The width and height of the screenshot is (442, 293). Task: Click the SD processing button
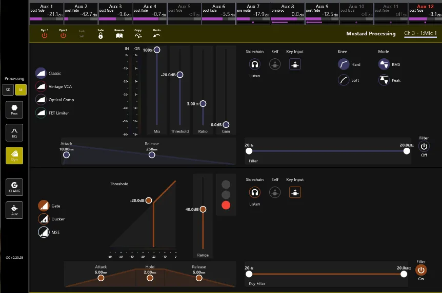point(8,89)
